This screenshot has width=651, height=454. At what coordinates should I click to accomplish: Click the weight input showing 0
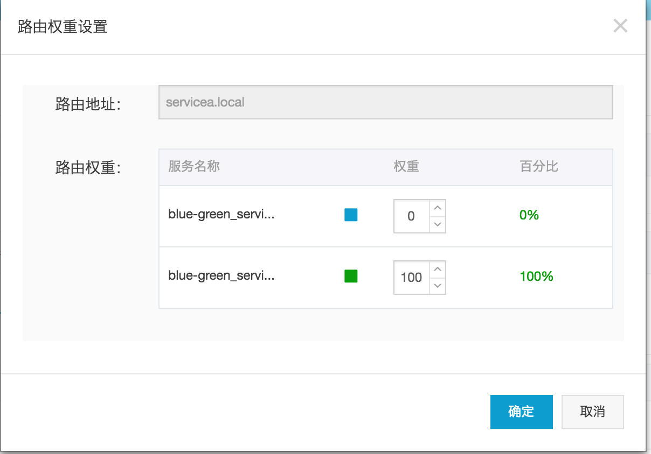pos(412,216)
